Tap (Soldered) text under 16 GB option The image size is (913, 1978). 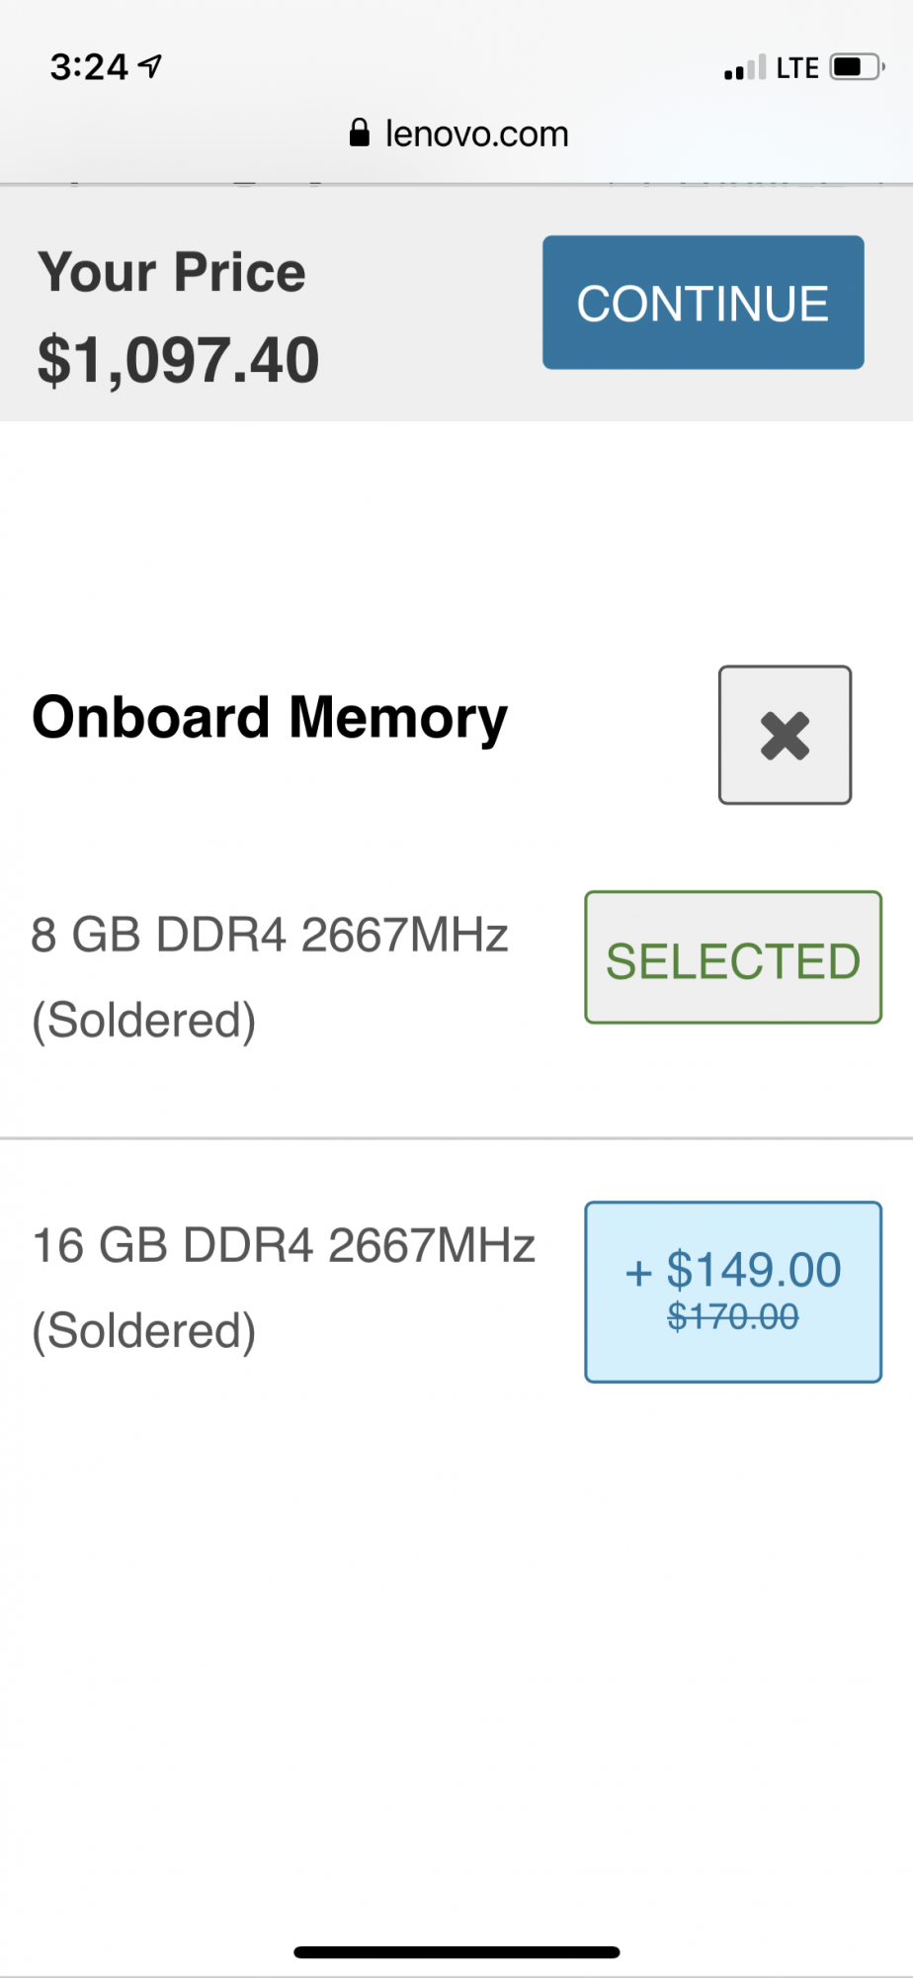144,1330
